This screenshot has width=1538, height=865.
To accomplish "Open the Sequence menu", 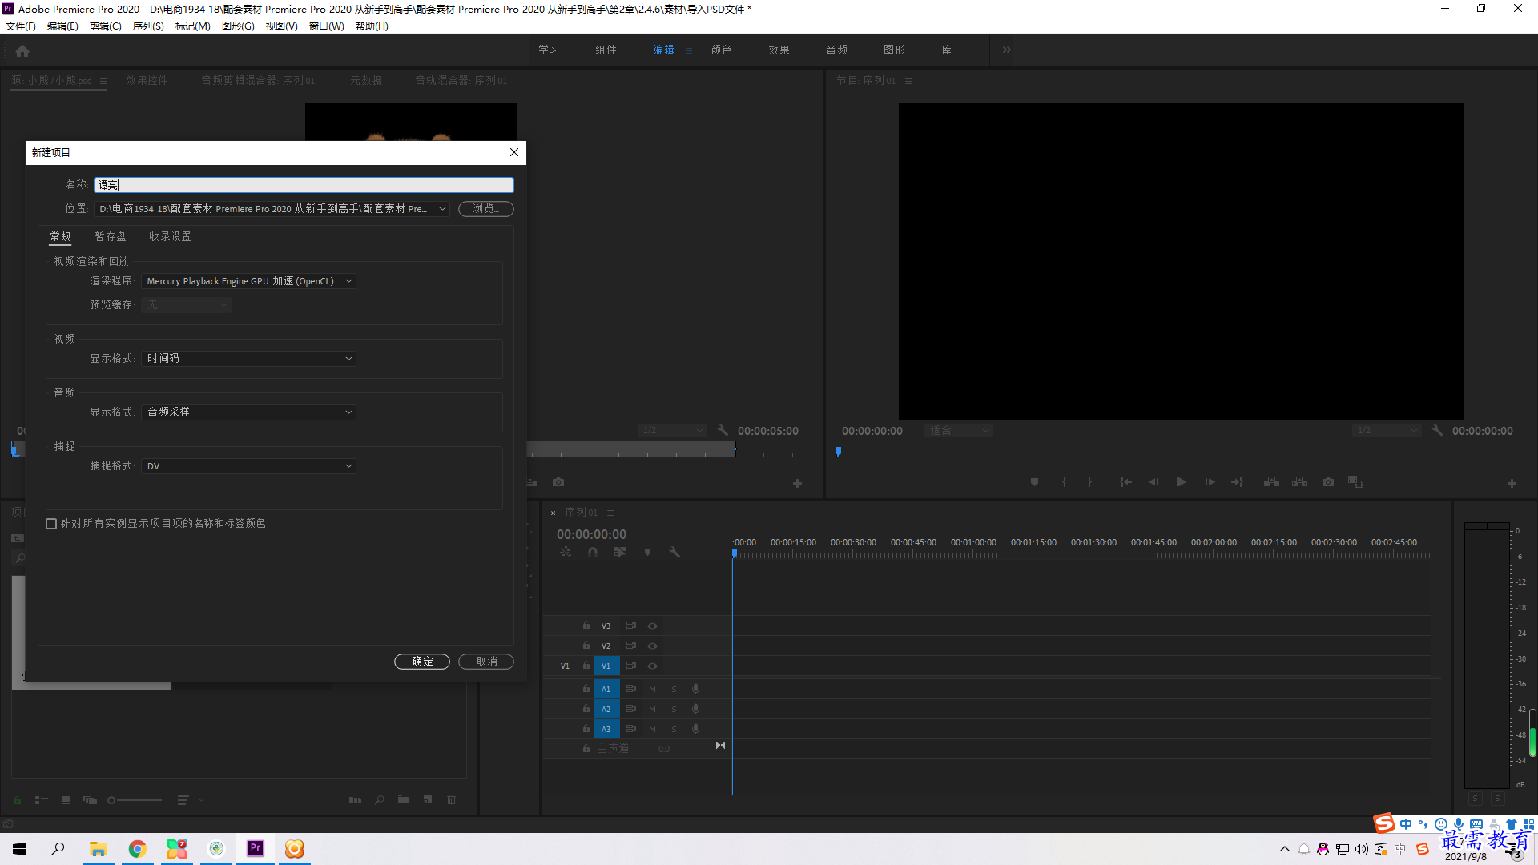I will 148,26.
